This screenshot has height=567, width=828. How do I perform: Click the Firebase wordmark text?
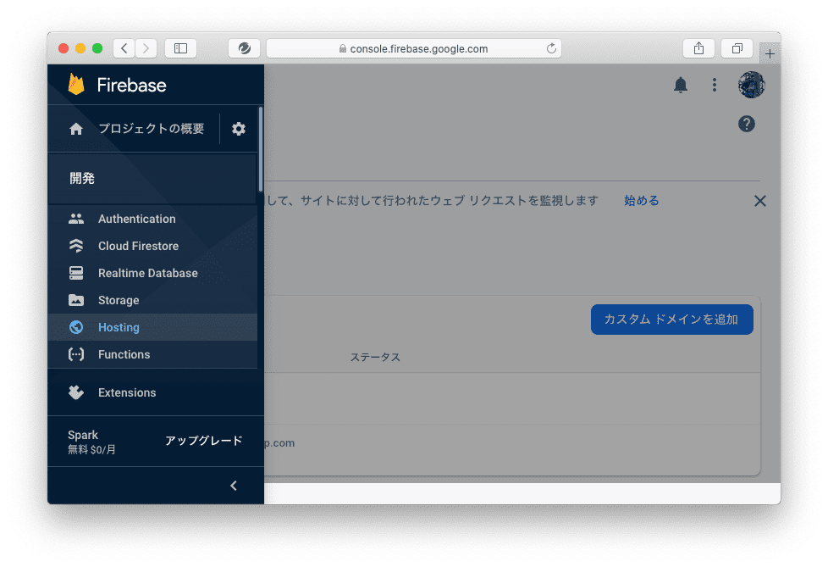click(131, 85)
